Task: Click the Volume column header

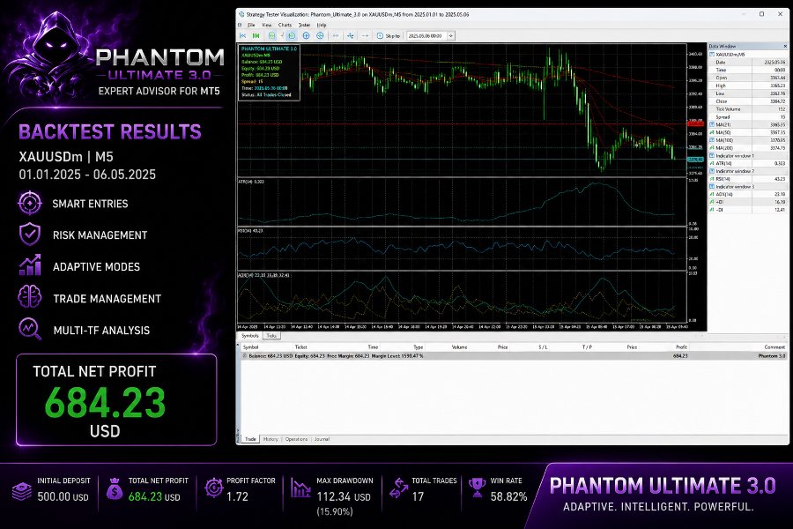Action: [x=459, y=347]
